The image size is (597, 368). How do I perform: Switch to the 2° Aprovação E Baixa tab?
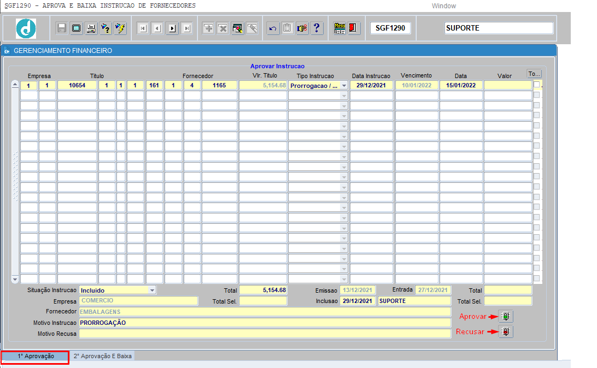tap(103, 356)
